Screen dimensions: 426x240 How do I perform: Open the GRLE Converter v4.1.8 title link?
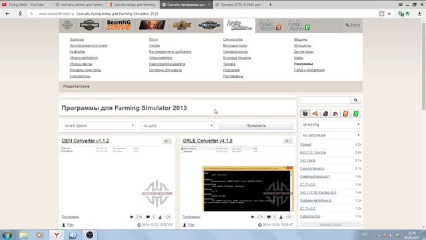208,141
